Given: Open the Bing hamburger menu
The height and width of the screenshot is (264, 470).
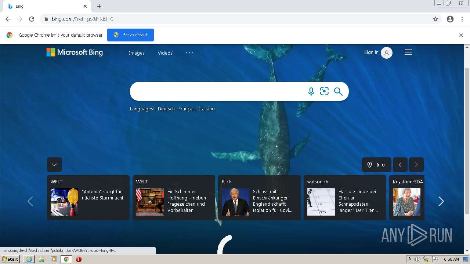Looking at the screenshot, I should (408, 52).
